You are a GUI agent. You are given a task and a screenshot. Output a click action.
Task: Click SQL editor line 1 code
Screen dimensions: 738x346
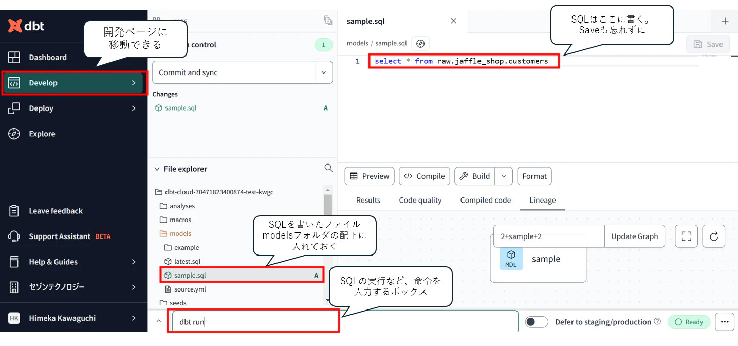pos(462,61)
